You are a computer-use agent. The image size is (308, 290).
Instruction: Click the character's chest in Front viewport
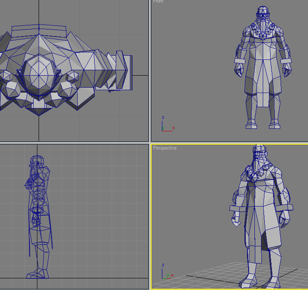263,46
